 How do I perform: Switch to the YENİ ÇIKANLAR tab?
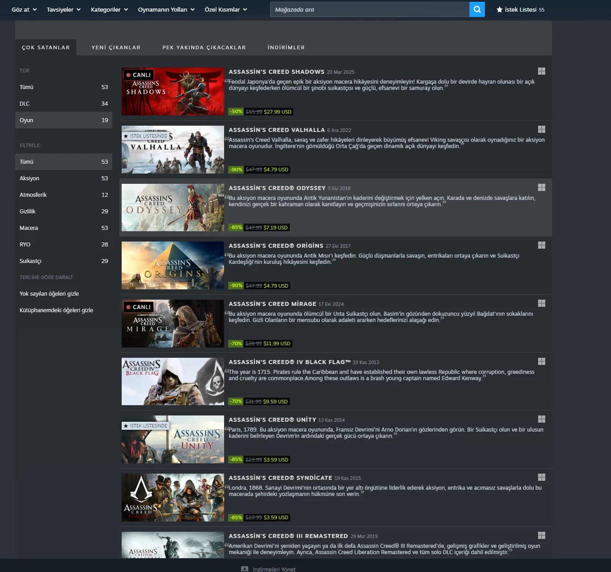116,47
